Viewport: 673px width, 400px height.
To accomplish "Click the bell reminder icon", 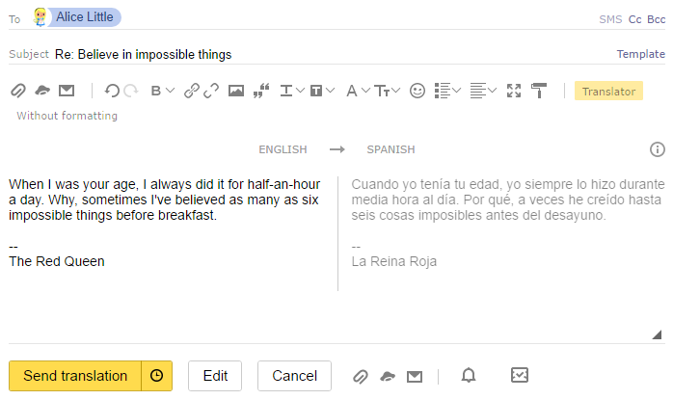I will [x=469, y=376].
